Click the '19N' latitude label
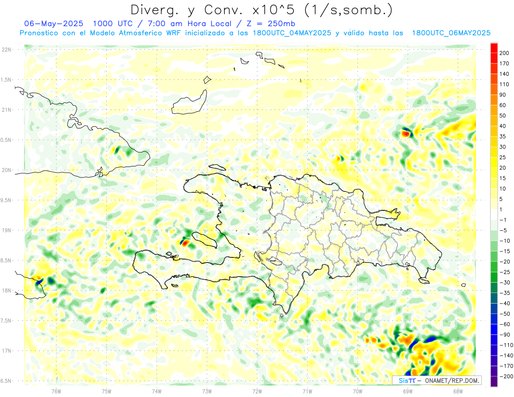The image size is (514, 397). [6, 230]
